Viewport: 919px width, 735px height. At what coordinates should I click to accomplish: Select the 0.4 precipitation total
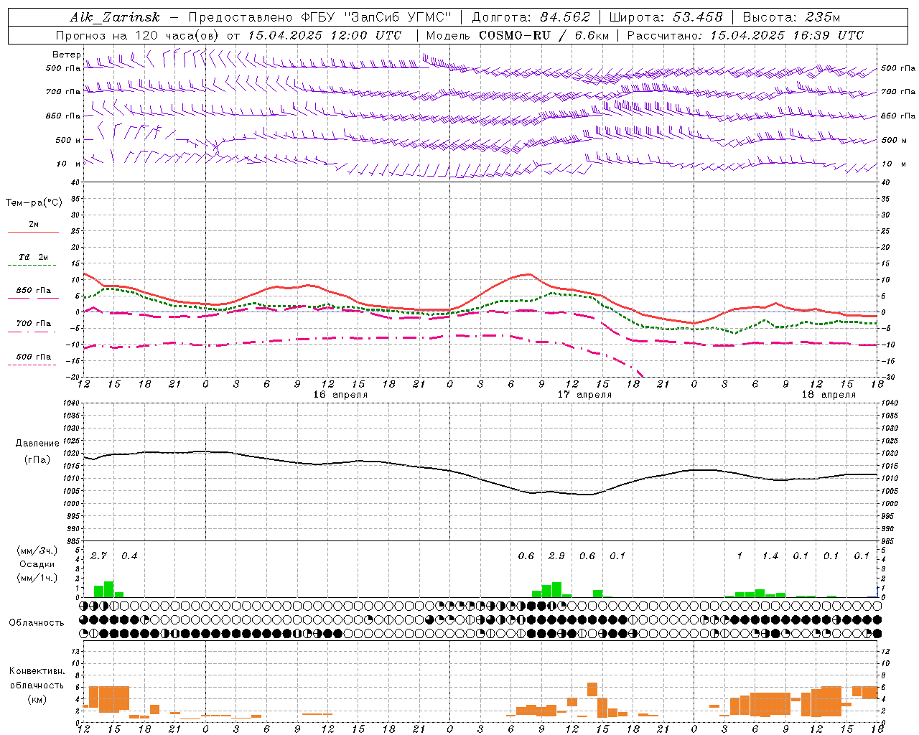(x=129, y=556)
